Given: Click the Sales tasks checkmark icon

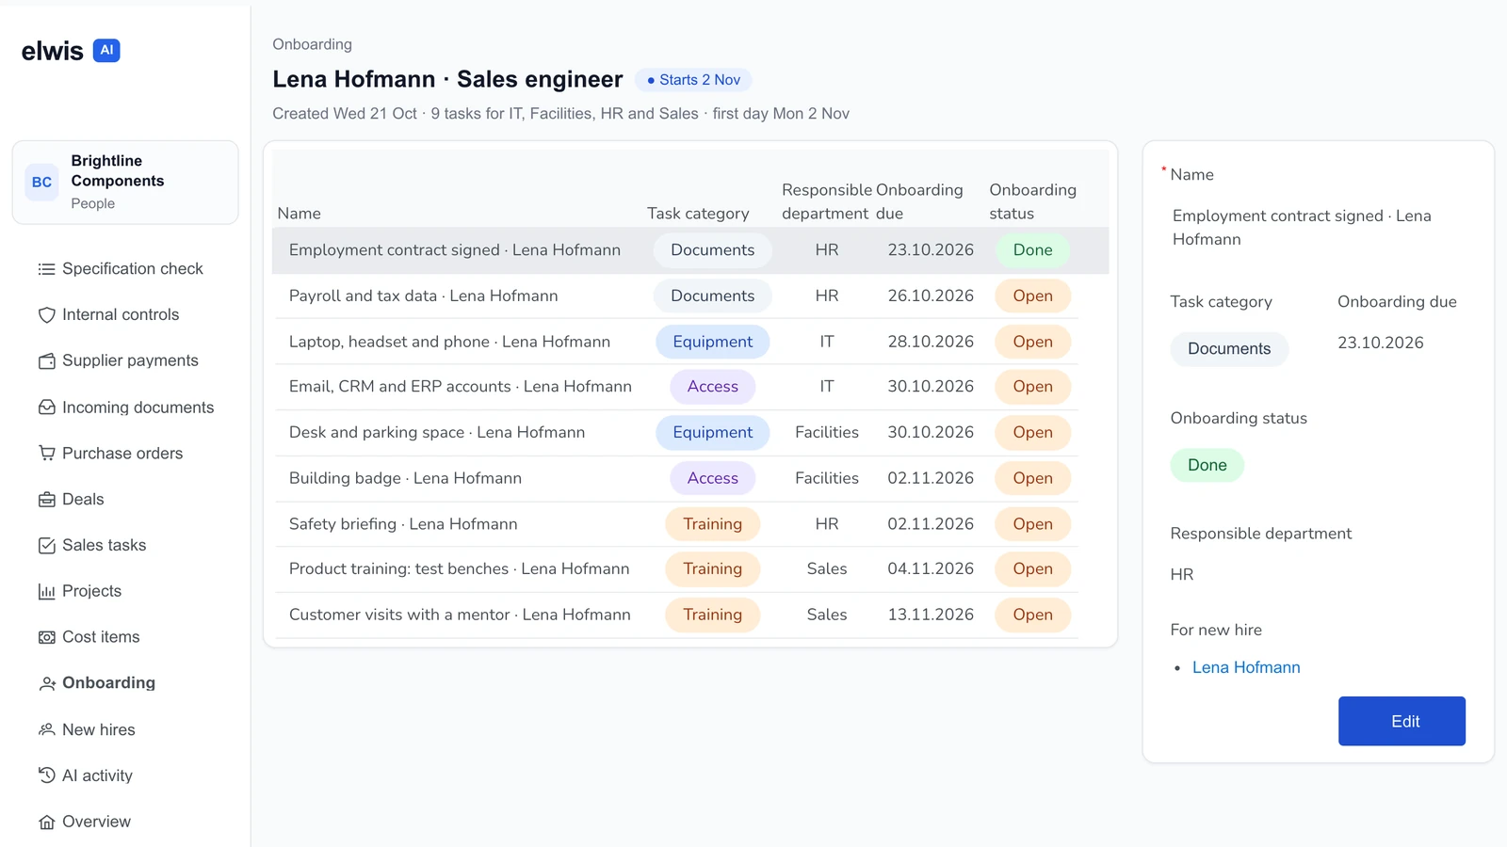Looking at the screenshot, I should pos(46,546).
